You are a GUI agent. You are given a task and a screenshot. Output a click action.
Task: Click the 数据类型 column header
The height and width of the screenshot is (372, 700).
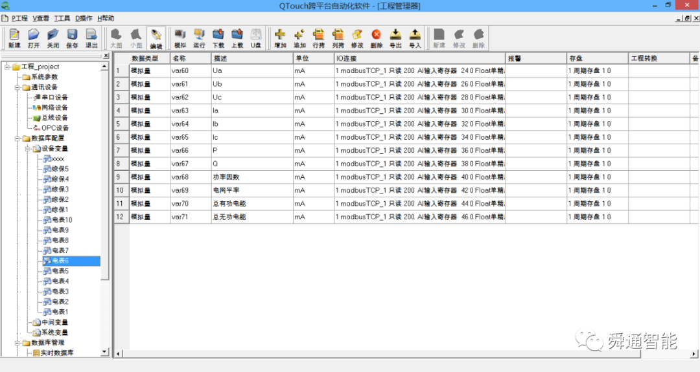(x=150, y=58)
